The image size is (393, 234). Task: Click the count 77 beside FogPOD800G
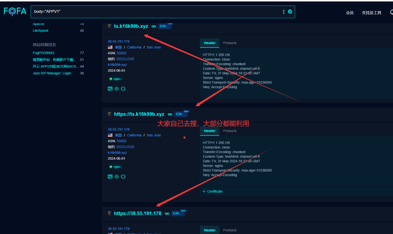[x=82, y=53]
